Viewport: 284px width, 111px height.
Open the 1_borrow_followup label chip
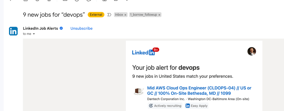143,15
